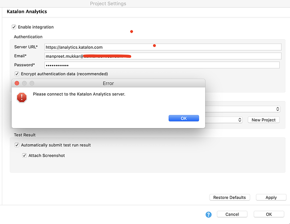Cancel the Project Settings dialog
This screenshot has height=224, width=290.
tap(232, 215)
